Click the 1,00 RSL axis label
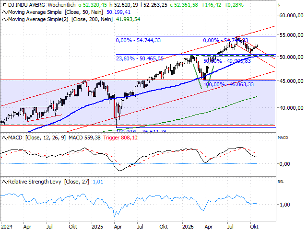 [x=284, y=205]
